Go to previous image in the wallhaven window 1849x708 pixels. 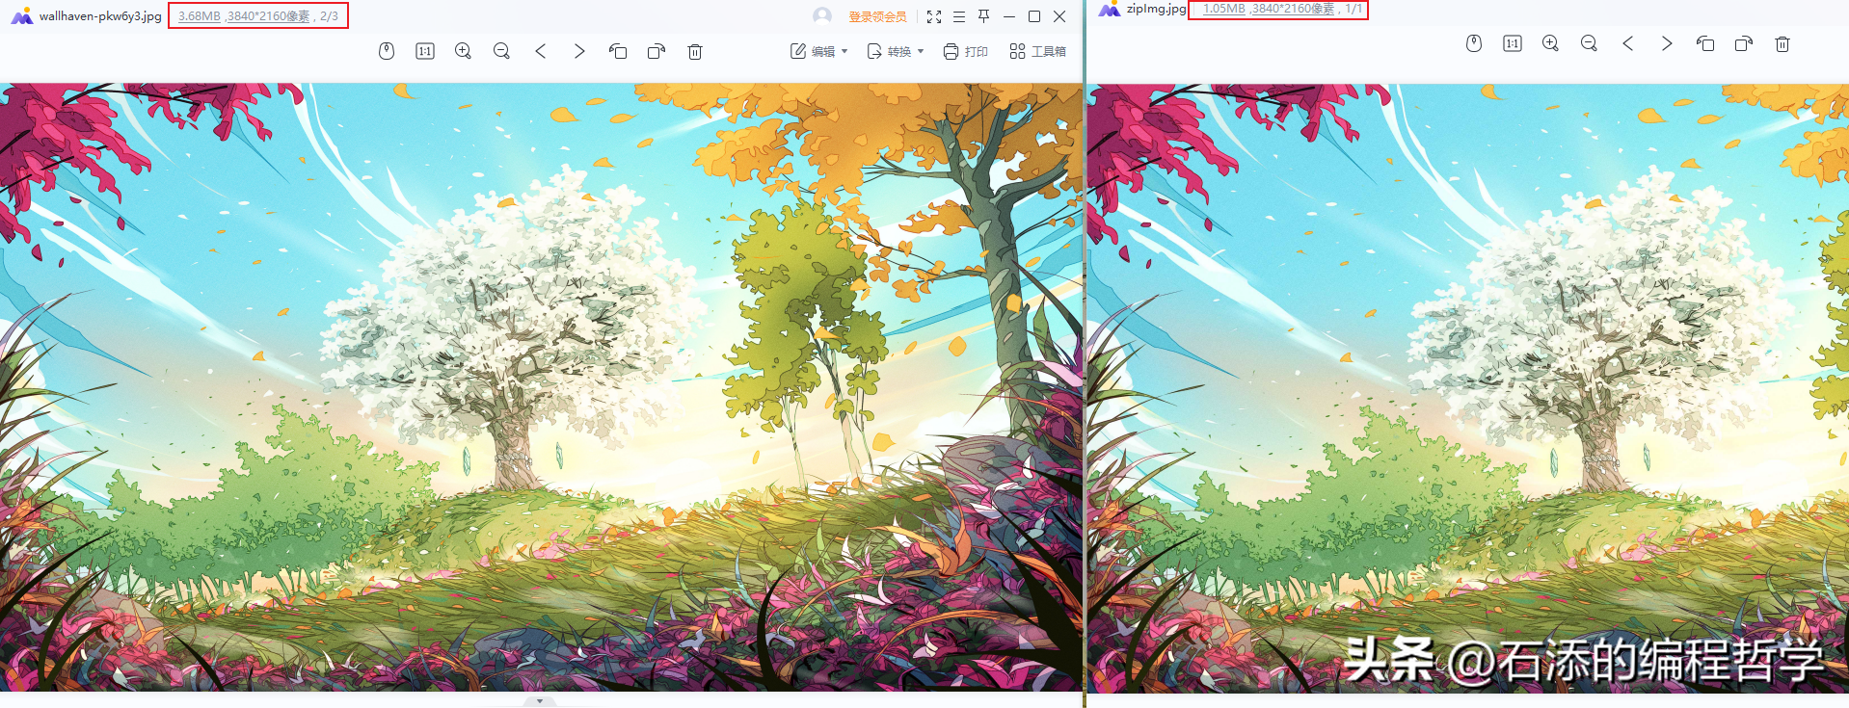(541, 51)
